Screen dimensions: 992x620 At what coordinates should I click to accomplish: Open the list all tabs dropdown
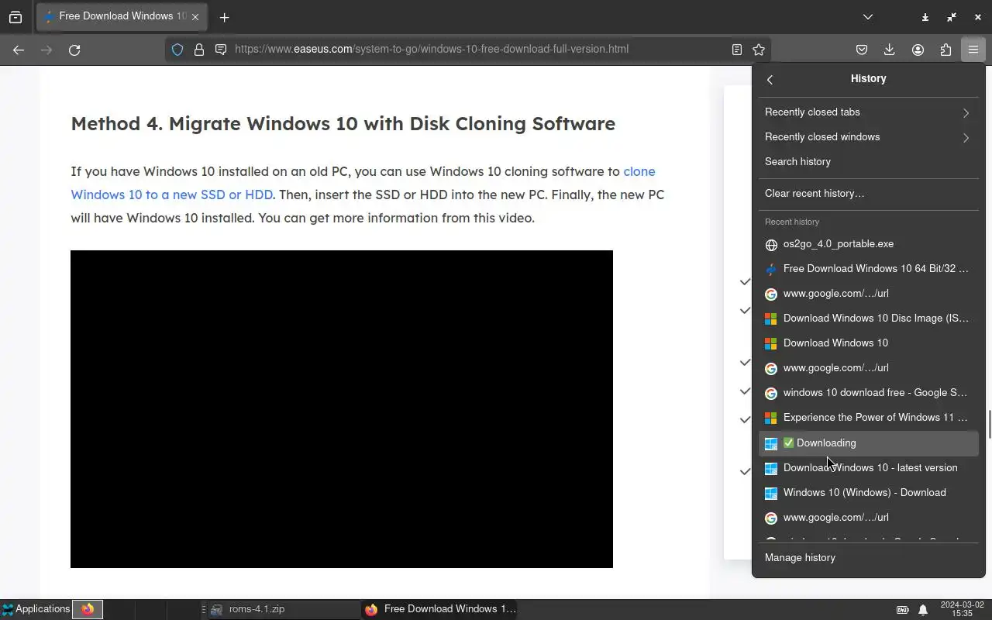(868, 17)
